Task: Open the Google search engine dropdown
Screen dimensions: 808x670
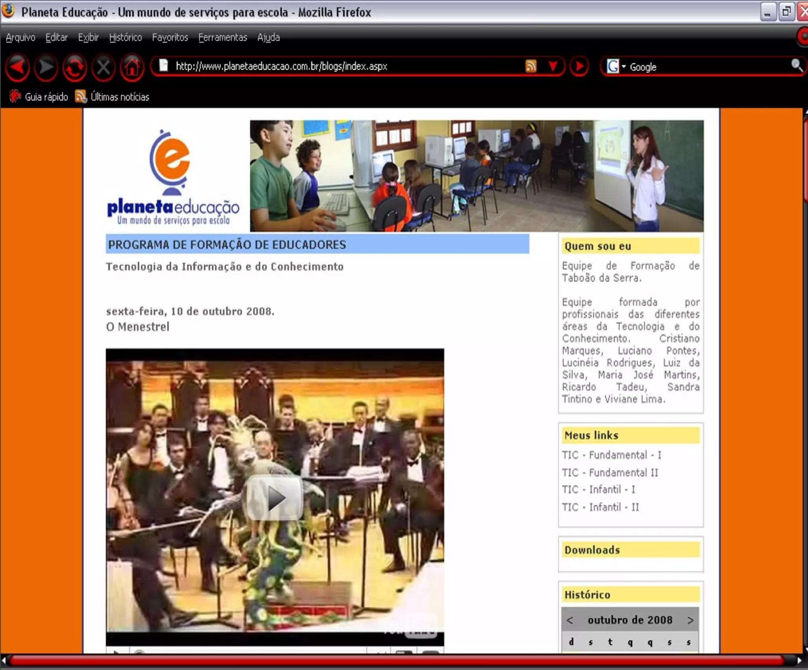Action: (616, 66)
